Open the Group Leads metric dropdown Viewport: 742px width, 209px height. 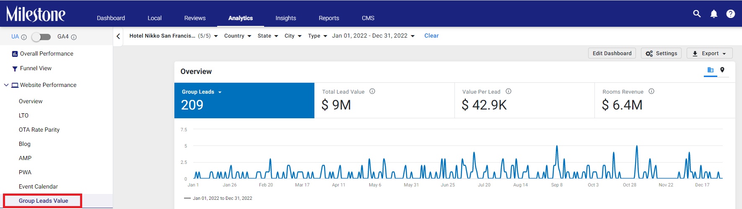tap(202, 92)
